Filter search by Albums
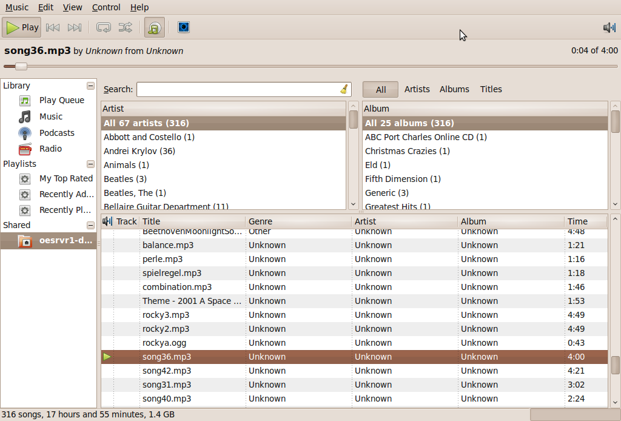 click(454, 90)
